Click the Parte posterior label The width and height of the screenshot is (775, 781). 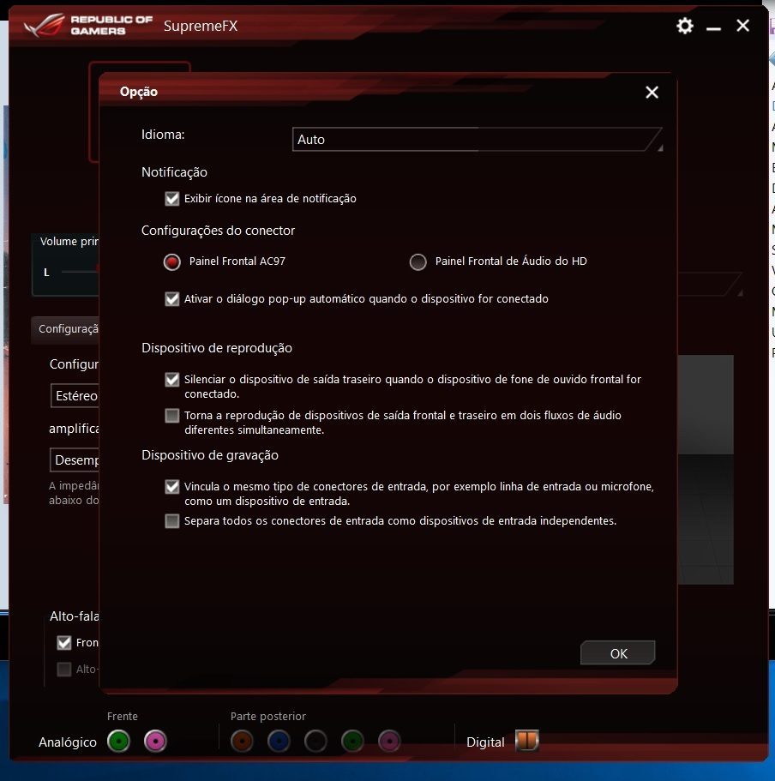[268, 716]
